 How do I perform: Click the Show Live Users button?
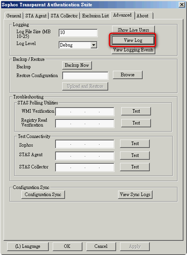134,30
